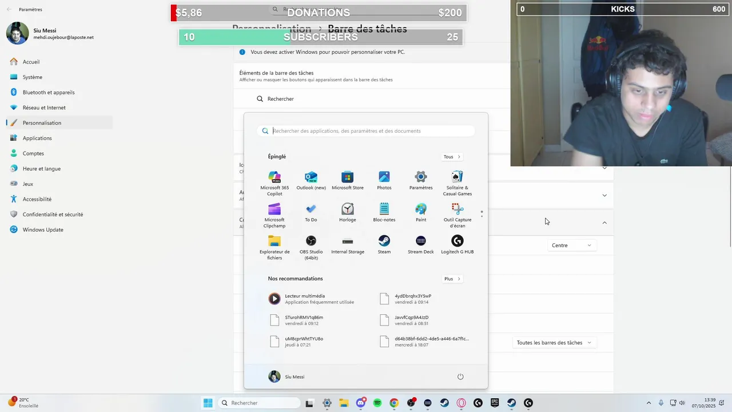732x412 pixels.
Task: Launch Solitaire & Casual Games
Action: click(x=457, y=183)
